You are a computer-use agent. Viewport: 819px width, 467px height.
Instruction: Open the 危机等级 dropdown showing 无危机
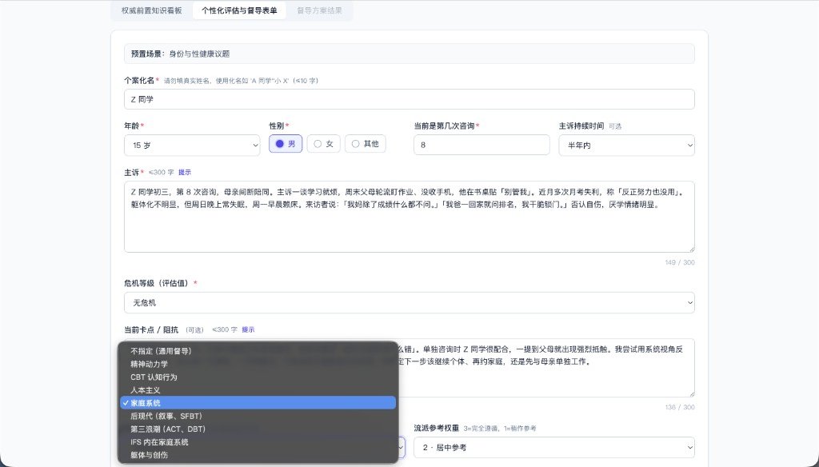coord(409,302)
